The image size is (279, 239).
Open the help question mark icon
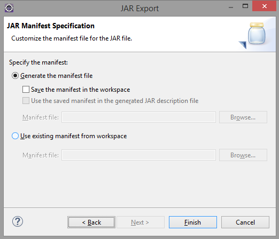click(18, 221)
